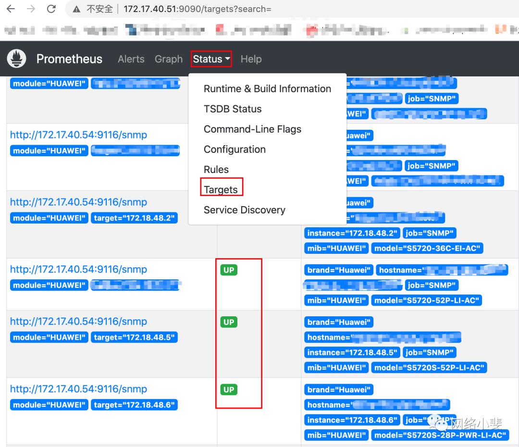Expand the Status dropdown menu
Screen dimensions: 519x447
click(x=211, y=59)
